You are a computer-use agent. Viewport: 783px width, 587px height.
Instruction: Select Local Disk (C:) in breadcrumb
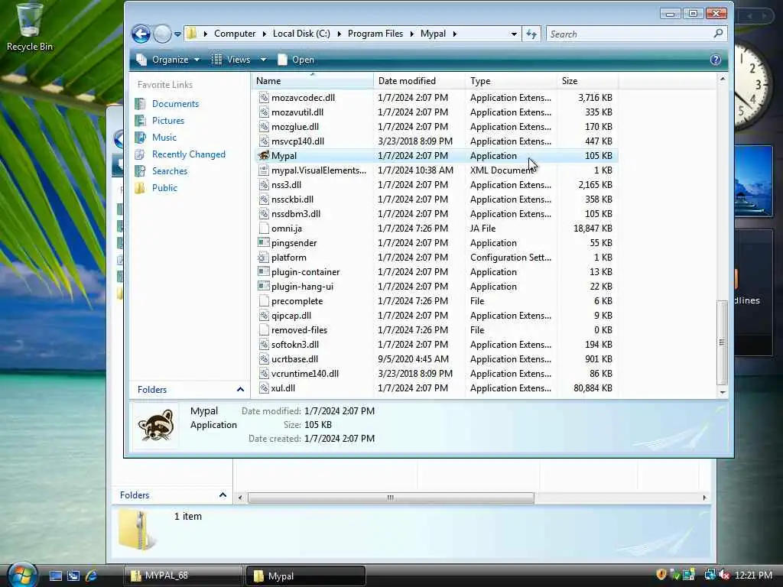(301, 34)
